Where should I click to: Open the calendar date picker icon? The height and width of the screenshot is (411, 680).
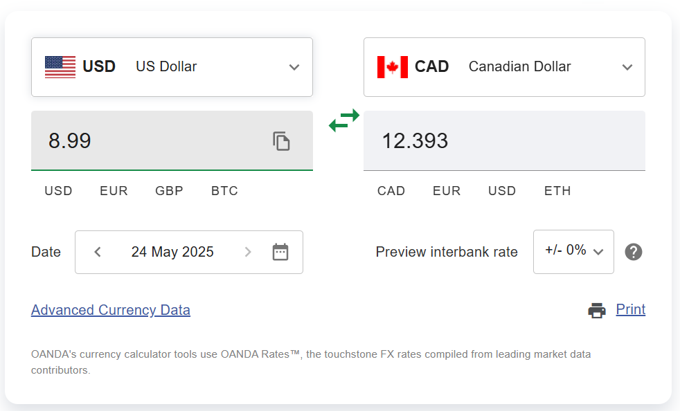click(280, 252)
